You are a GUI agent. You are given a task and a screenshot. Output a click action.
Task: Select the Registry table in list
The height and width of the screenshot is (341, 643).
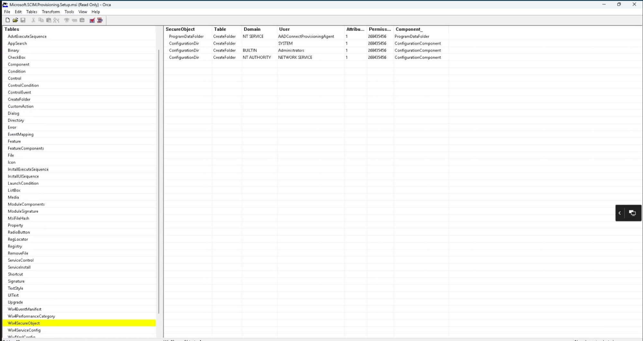click(79, 246)
